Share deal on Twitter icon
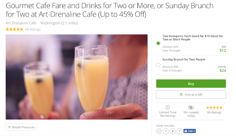This screenshot has height=136, width=236. [173, 131]
